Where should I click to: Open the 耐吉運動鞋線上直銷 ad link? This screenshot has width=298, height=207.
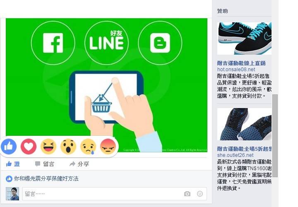coord(241,63)
